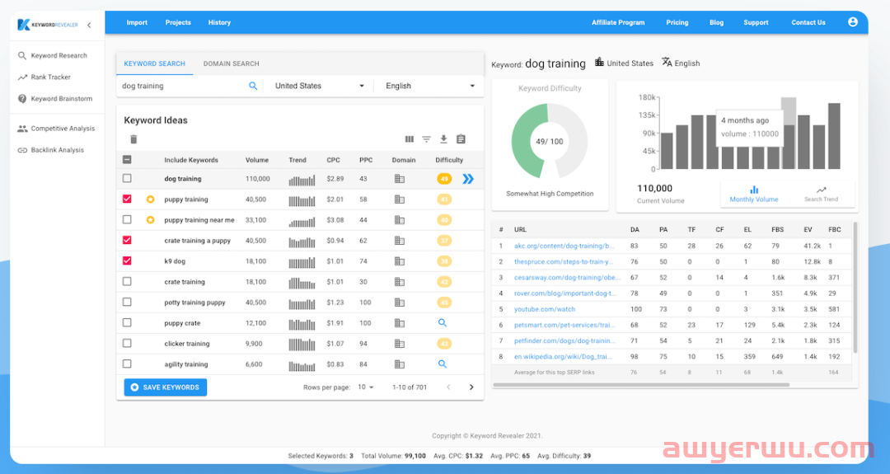Evaluate difficulty for agility training keyword

[443, 364]
